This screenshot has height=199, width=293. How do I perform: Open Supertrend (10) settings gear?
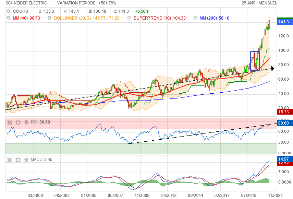[x=129, y=18]
